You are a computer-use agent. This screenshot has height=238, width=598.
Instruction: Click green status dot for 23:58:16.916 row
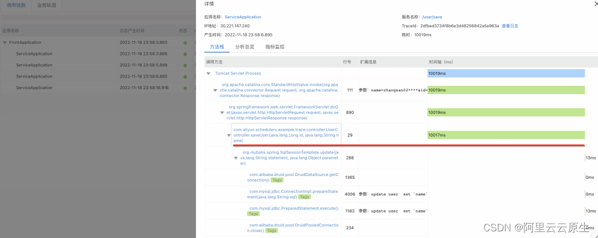click(x=185, y=88)
